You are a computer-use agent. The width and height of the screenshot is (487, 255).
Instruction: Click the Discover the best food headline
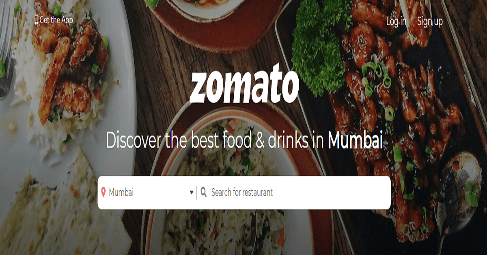coord(244,140)
